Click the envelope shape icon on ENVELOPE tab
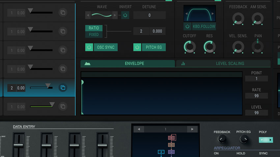 (x=87, y=63)
